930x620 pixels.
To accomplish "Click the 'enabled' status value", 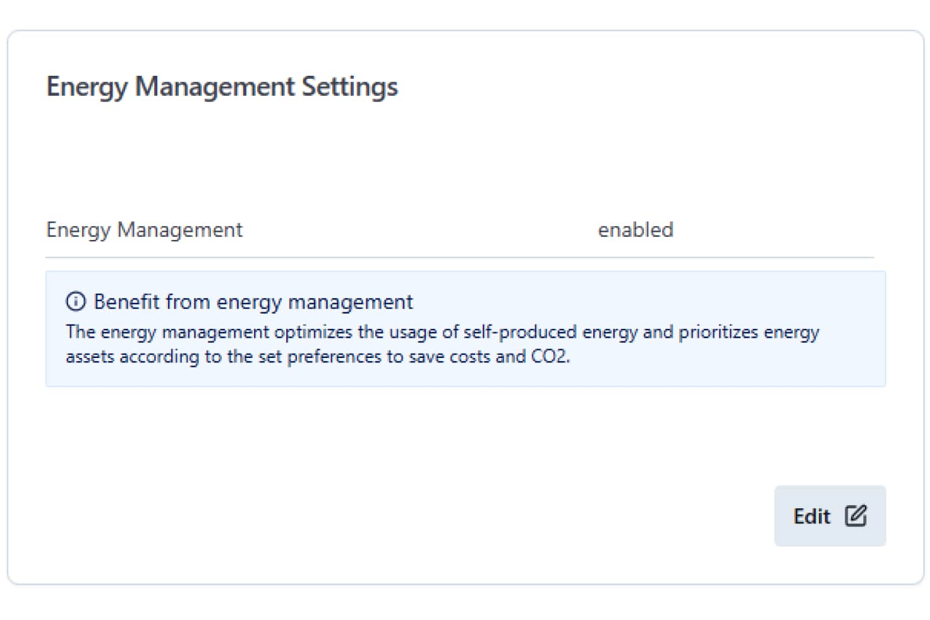I will [x=636, y=230].
